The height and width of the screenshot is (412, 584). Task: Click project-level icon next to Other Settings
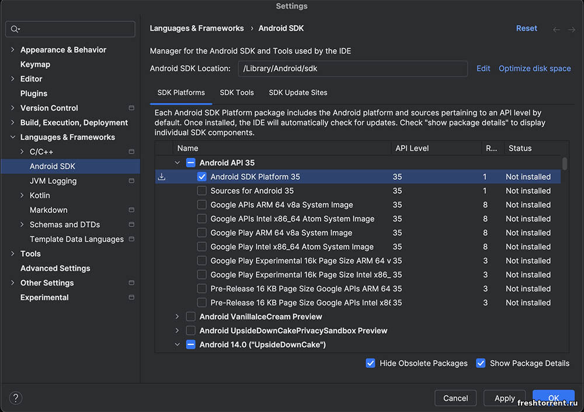131,283
